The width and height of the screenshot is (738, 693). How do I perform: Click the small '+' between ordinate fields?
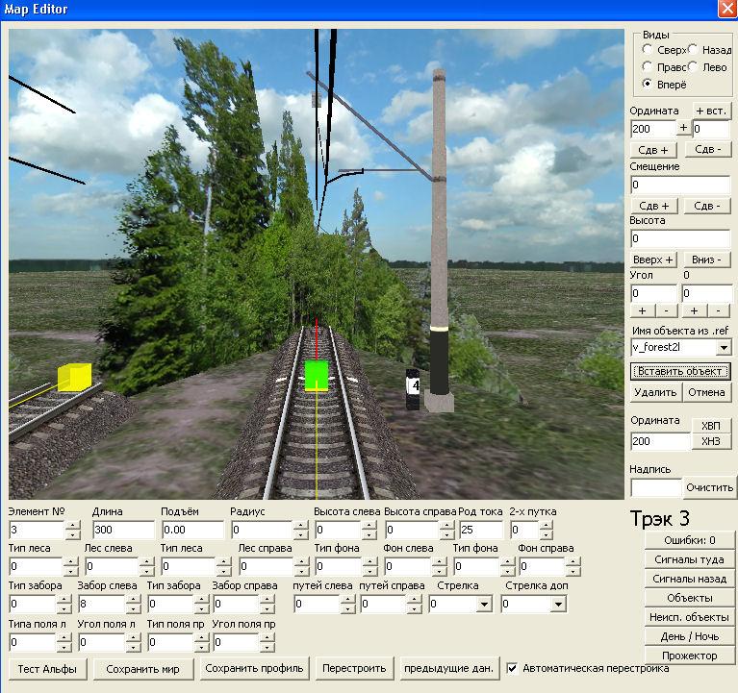click(684, 128)
